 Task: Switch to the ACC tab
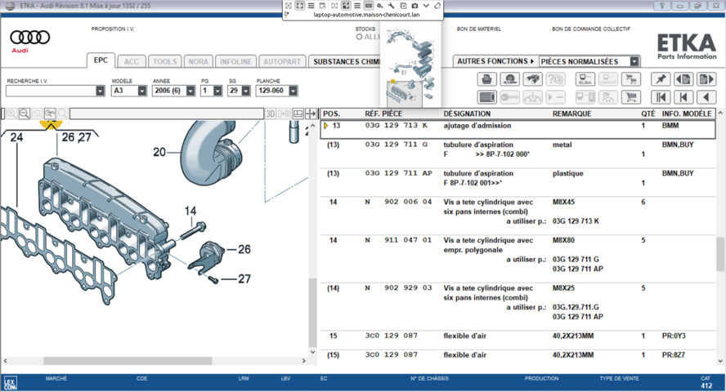click(132, 61)
